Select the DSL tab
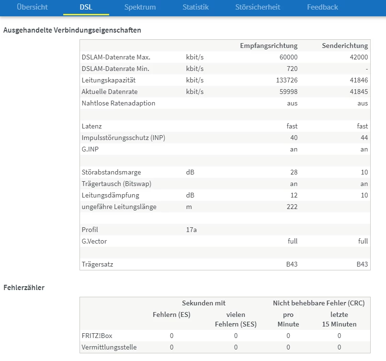This screenshot has height=361, width=386. [86, 7]
